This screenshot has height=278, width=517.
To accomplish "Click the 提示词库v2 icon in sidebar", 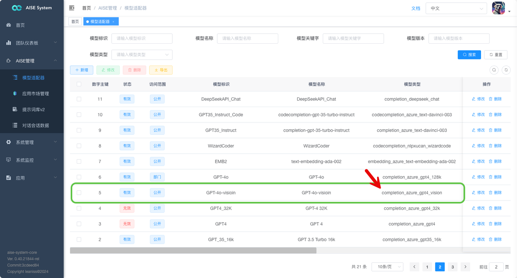I will click(15, 110).
